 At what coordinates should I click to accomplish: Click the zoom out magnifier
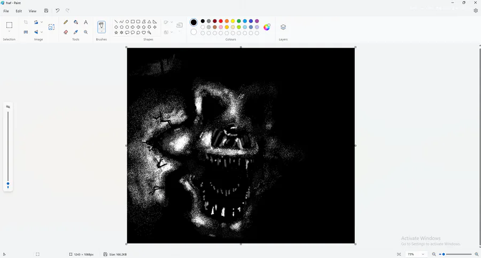434,254
